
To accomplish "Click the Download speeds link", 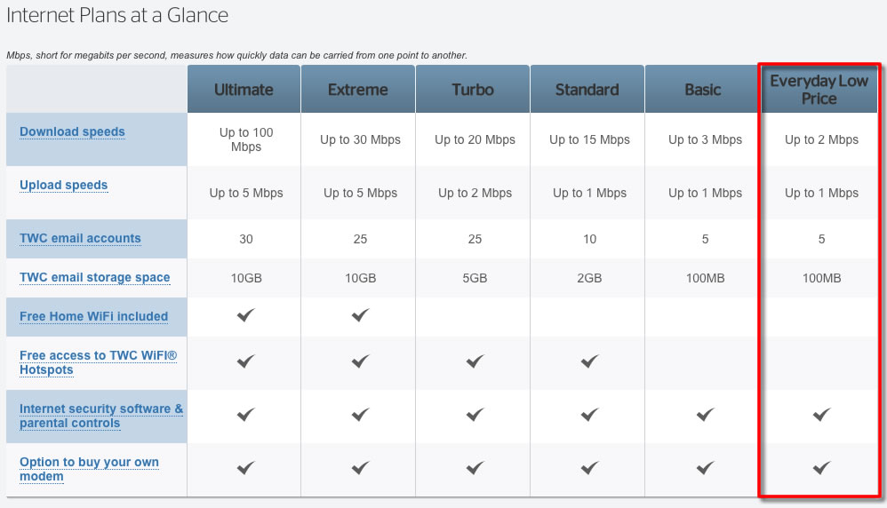I will pyautogui.click(x=72, y=132).
